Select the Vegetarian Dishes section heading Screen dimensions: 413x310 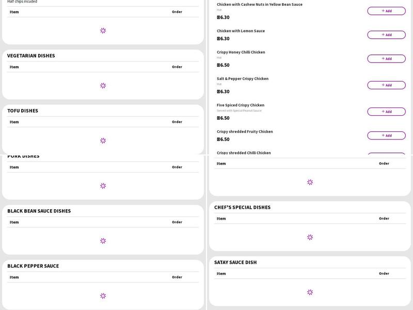point(31,56)
